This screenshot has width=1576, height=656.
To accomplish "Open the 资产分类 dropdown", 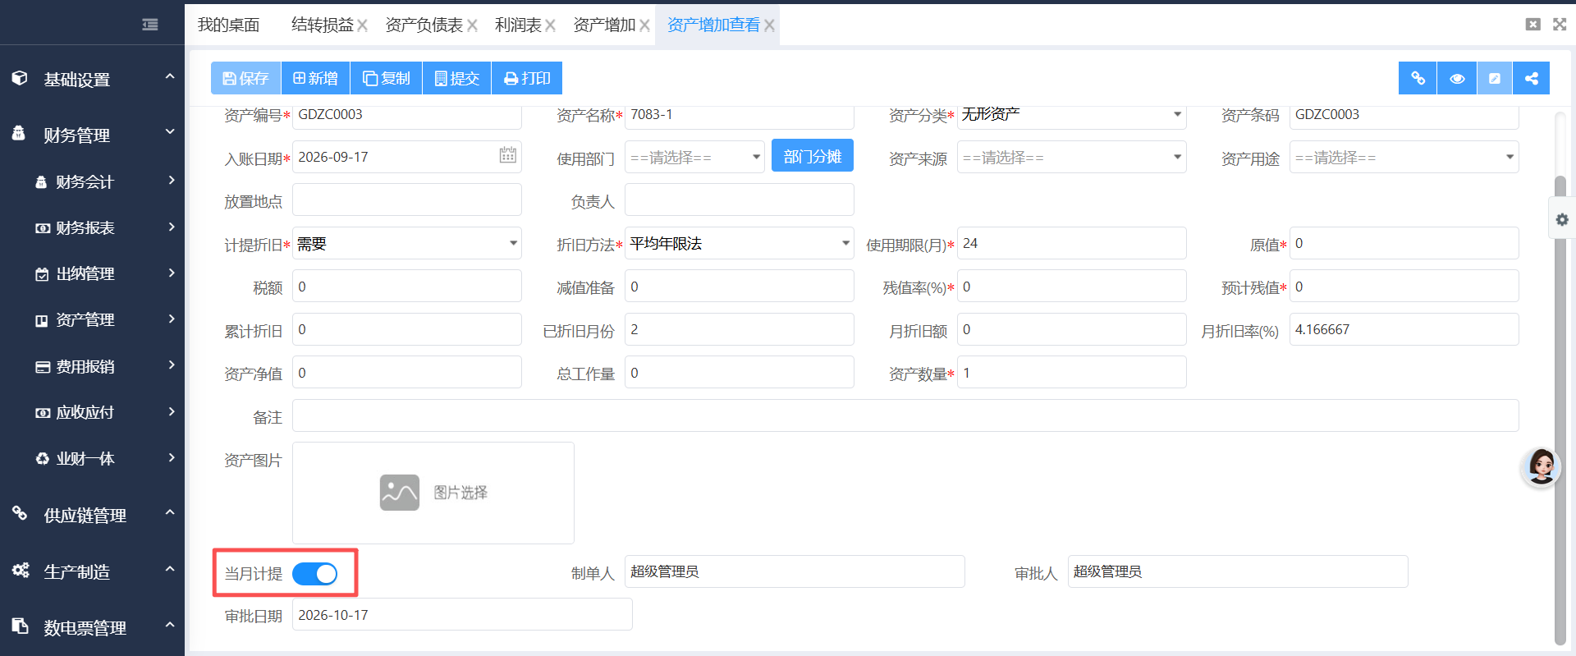I will 1072,114.
